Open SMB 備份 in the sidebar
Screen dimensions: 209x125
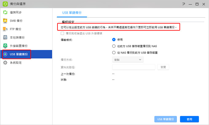coord(26,21)
